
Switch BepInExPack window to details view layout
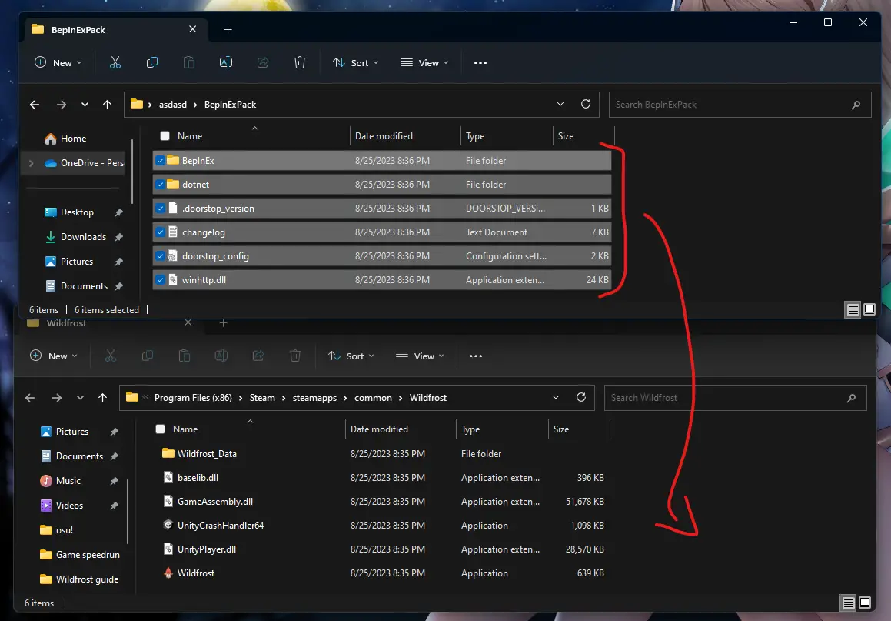pos(853,309)
